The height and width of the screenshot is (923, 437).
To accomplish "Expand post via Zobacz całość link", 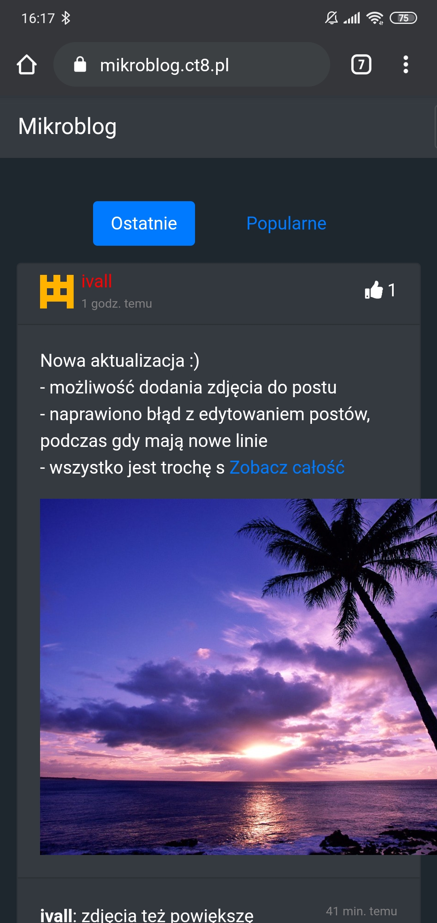I will [287, 468].
